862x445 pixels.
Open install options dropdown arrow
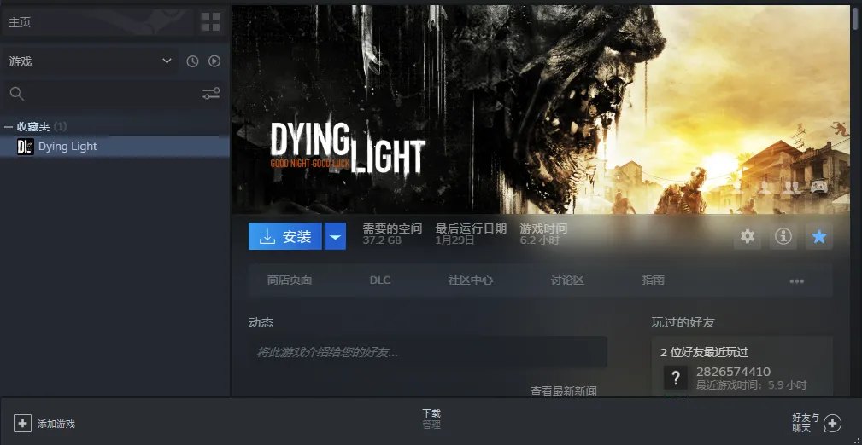tap(336, 237)
